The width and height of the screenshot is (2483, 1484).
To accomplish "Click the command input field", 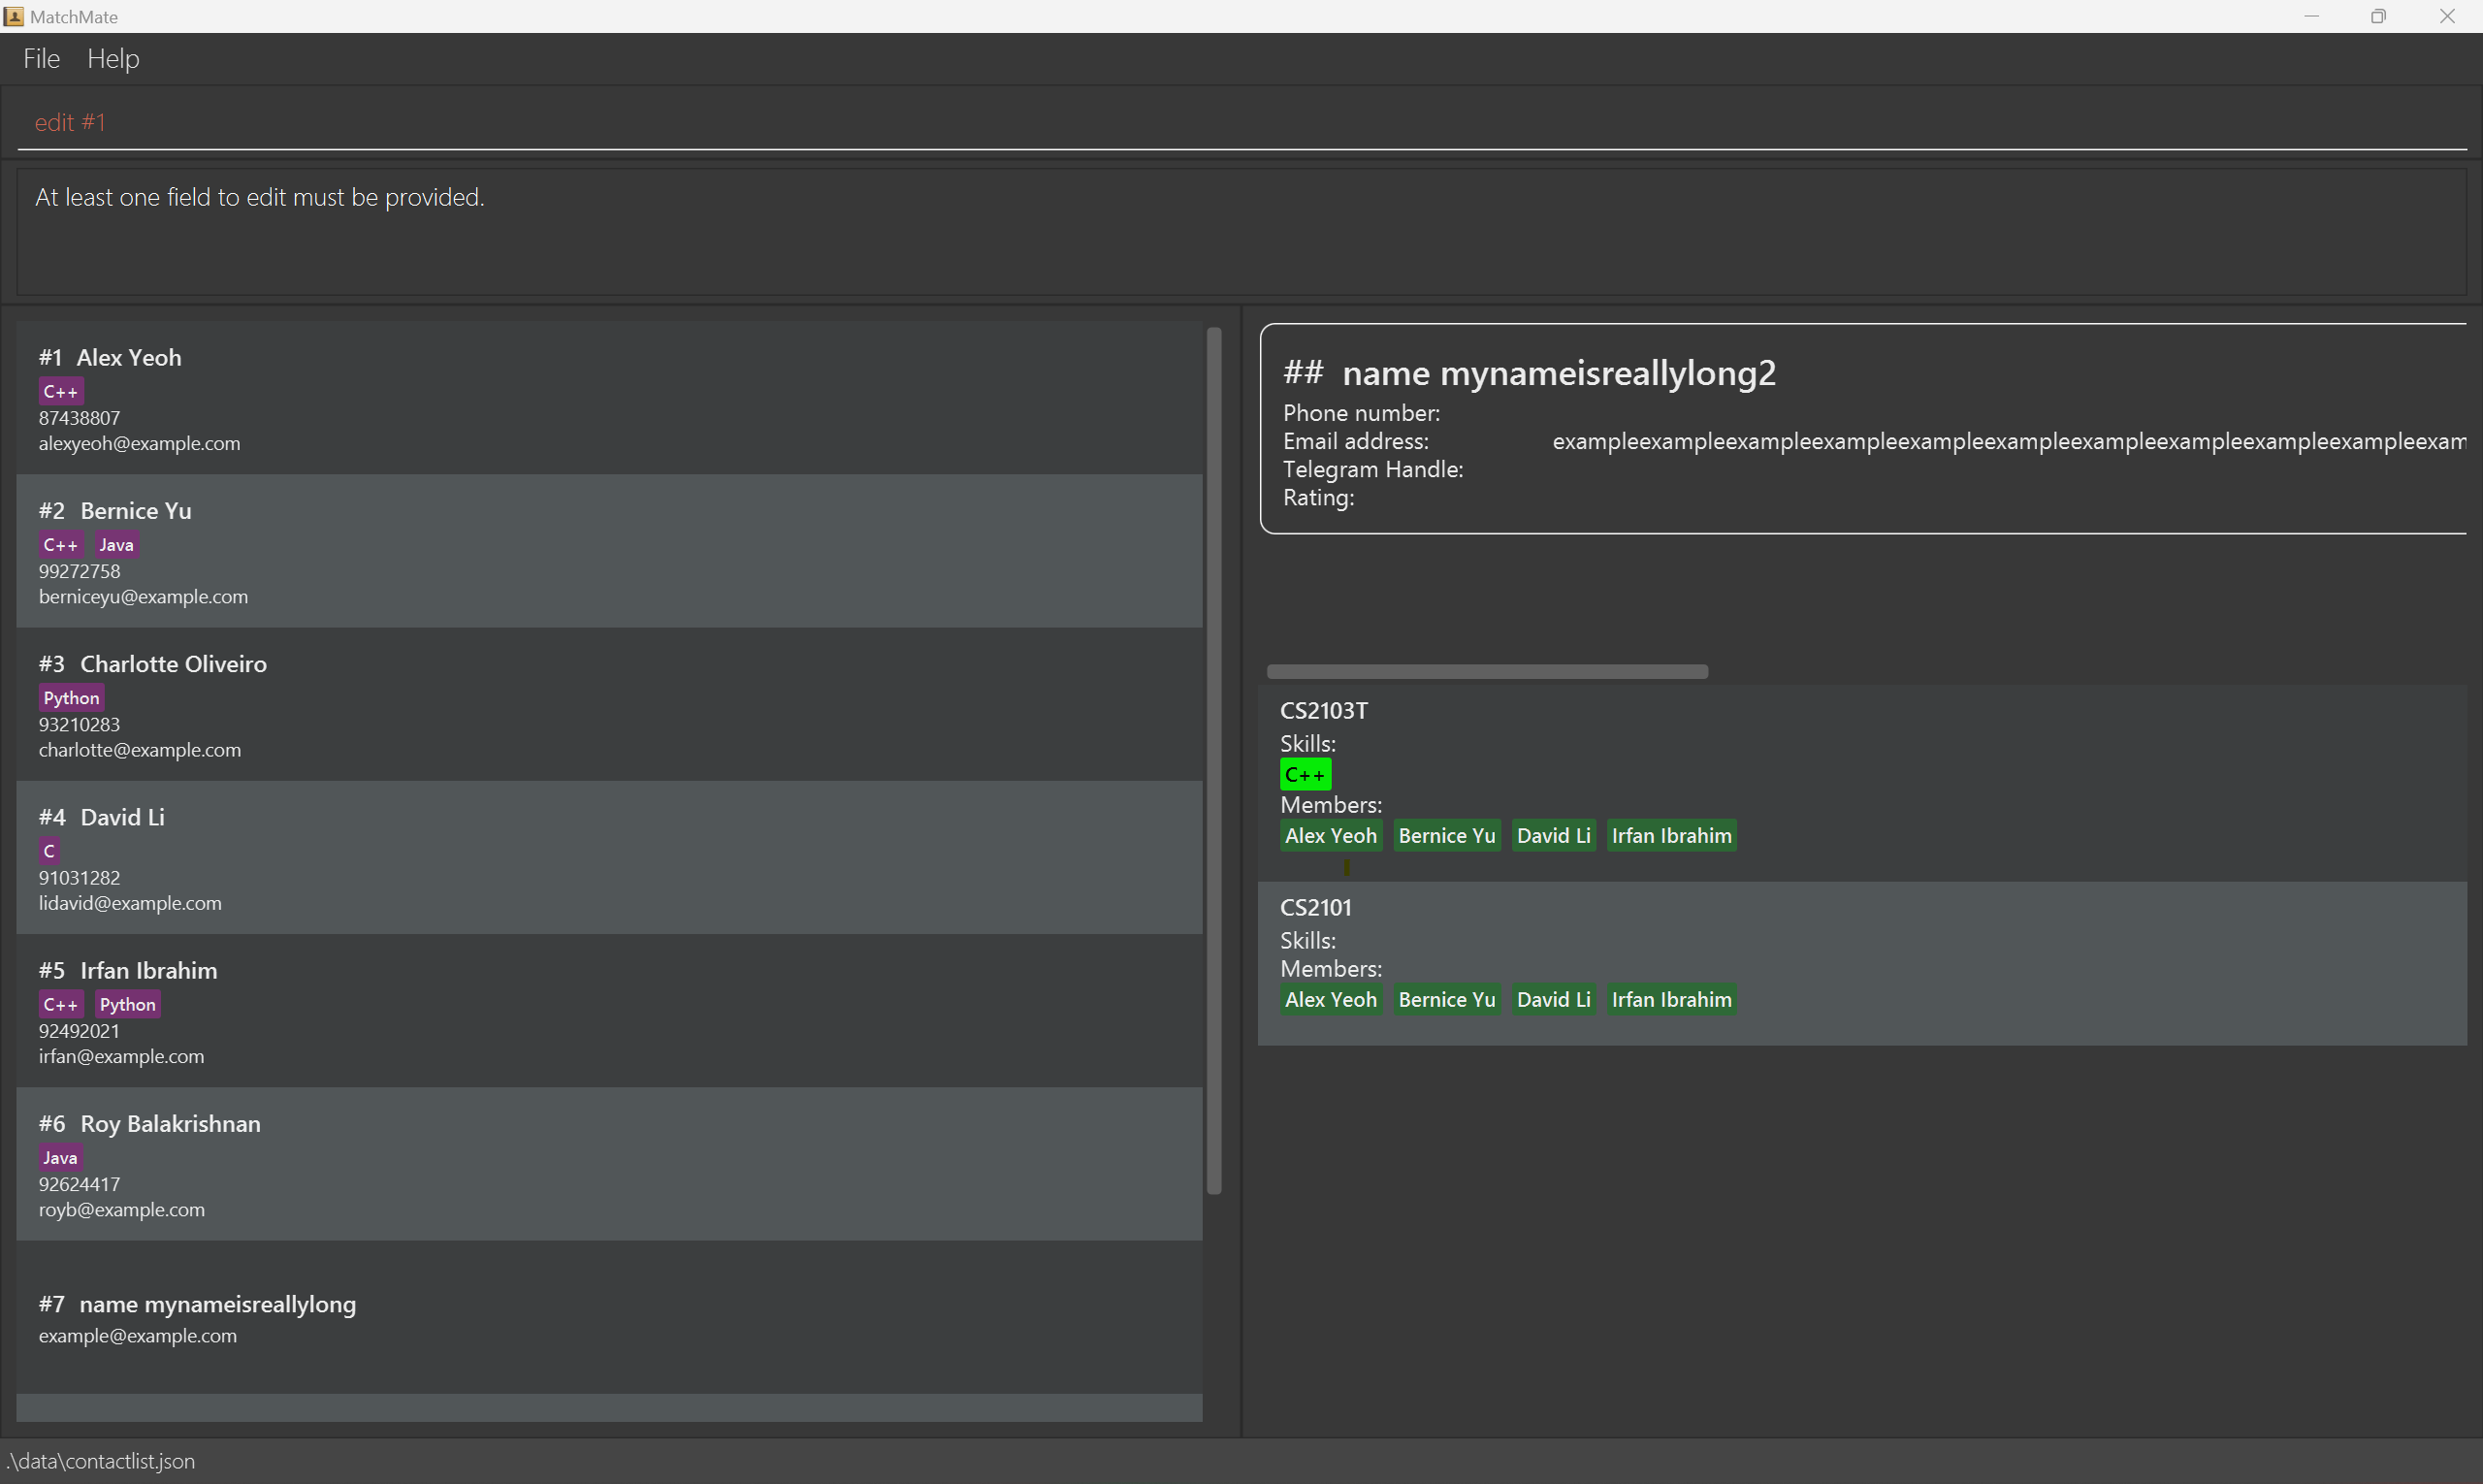I will pyautogui.click(x=1240, y=122).
